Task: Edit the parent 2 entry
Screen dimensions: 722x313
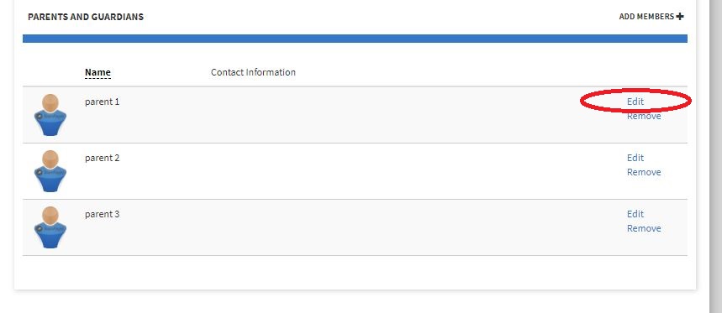Action: [x=635, y=158]
